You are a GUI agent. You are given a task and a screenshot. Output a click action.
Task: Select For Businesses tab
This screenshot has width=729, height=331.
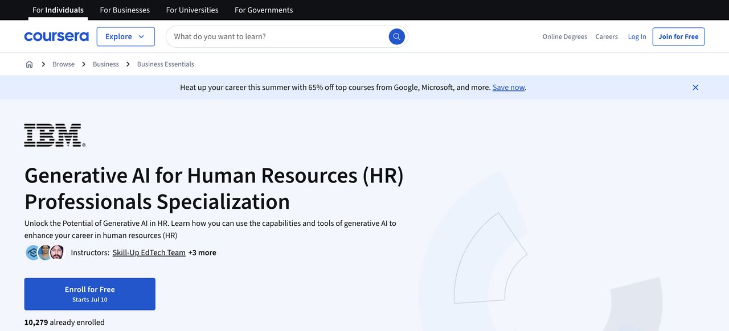click(x=125, y=10)
